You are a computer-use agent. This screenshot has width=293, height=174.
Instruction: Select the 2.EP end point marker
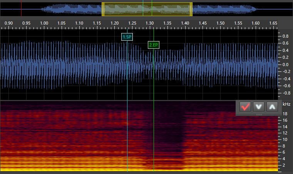tap(154, 45)
